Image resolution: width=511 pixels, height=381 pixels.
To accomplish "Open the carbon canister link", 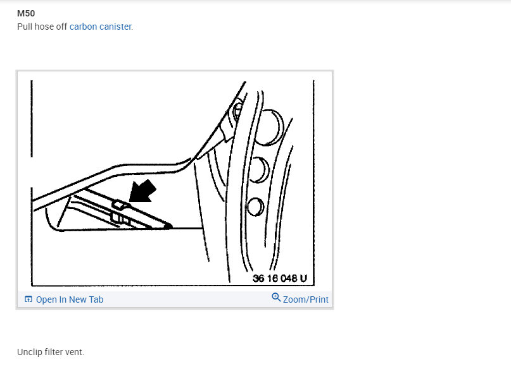I will click(x=101, y=27).
